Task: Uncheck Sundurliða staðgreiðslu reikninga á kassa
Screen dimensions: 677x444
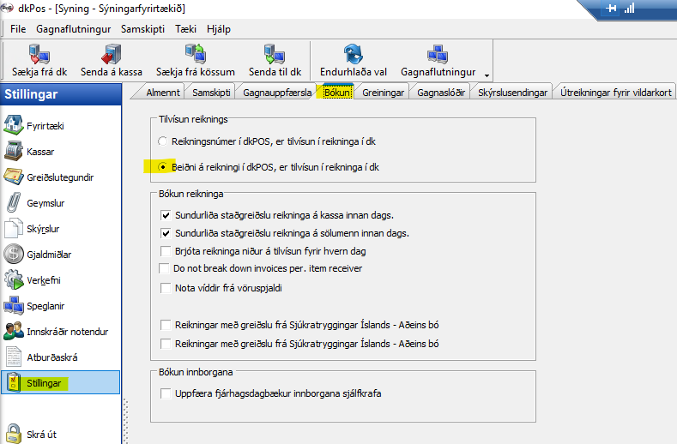Action: click(166, 215)
